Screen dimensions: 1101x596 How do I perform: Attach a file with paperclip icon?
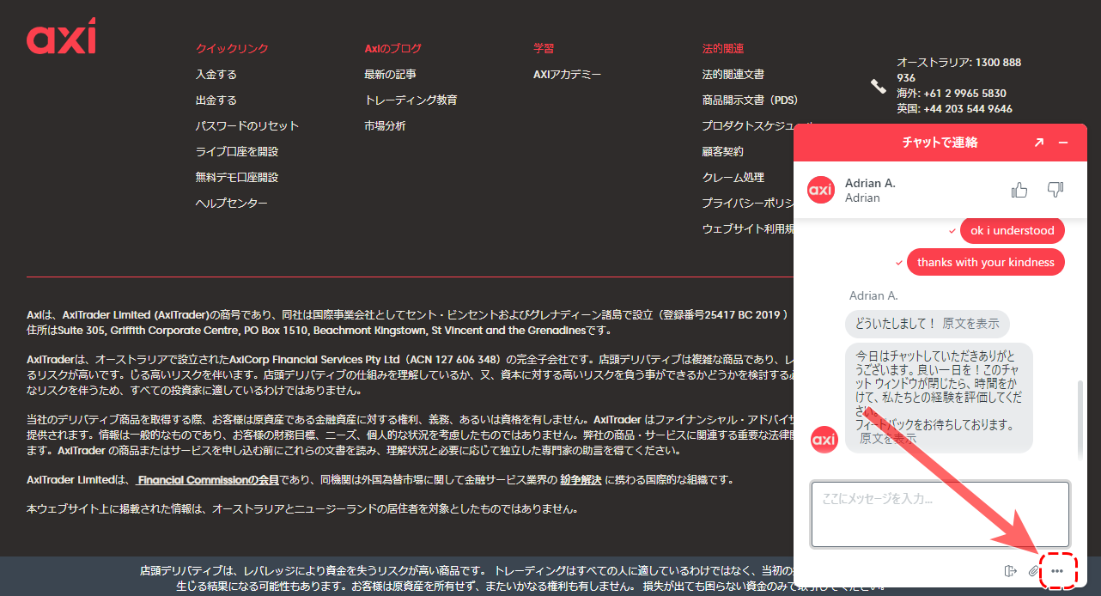(1033, 571)
